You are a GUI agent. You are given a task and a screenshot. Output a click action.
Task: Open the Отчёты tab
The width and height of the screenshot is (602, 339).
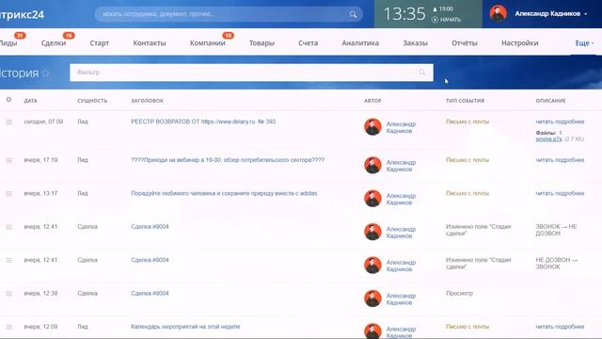pyautogui.click(x=464, y=43)
